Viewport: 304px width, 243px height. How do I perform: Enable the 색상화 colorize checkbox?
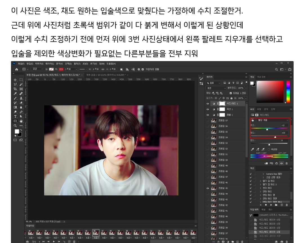(269, 149)
